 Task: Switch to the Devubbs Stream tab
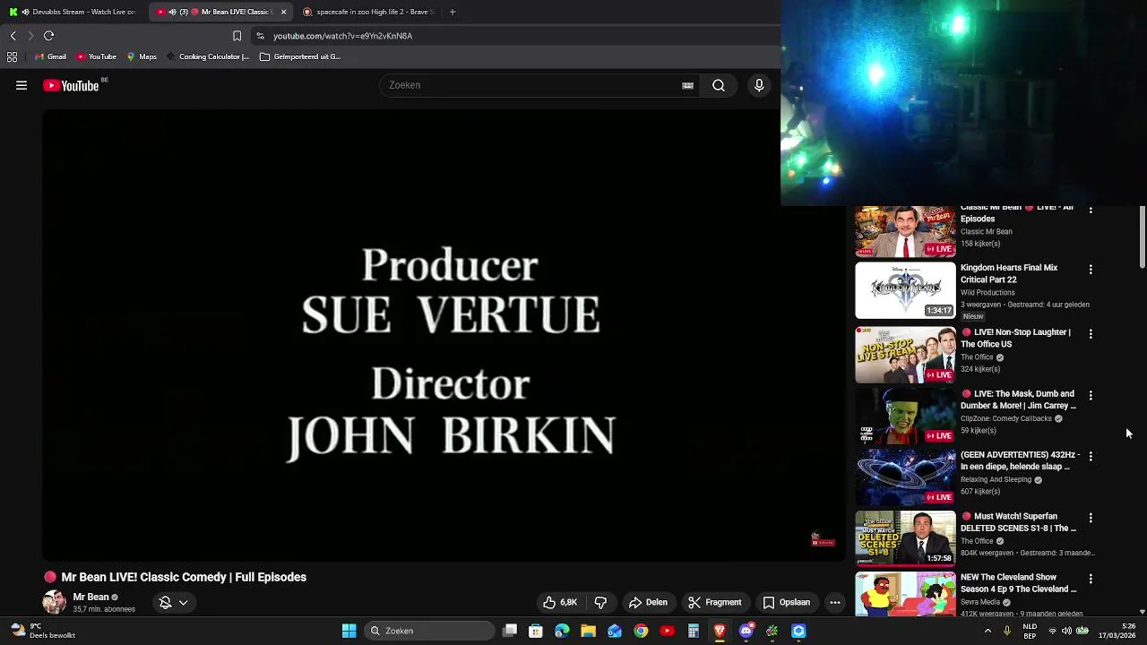click(73, 12)
